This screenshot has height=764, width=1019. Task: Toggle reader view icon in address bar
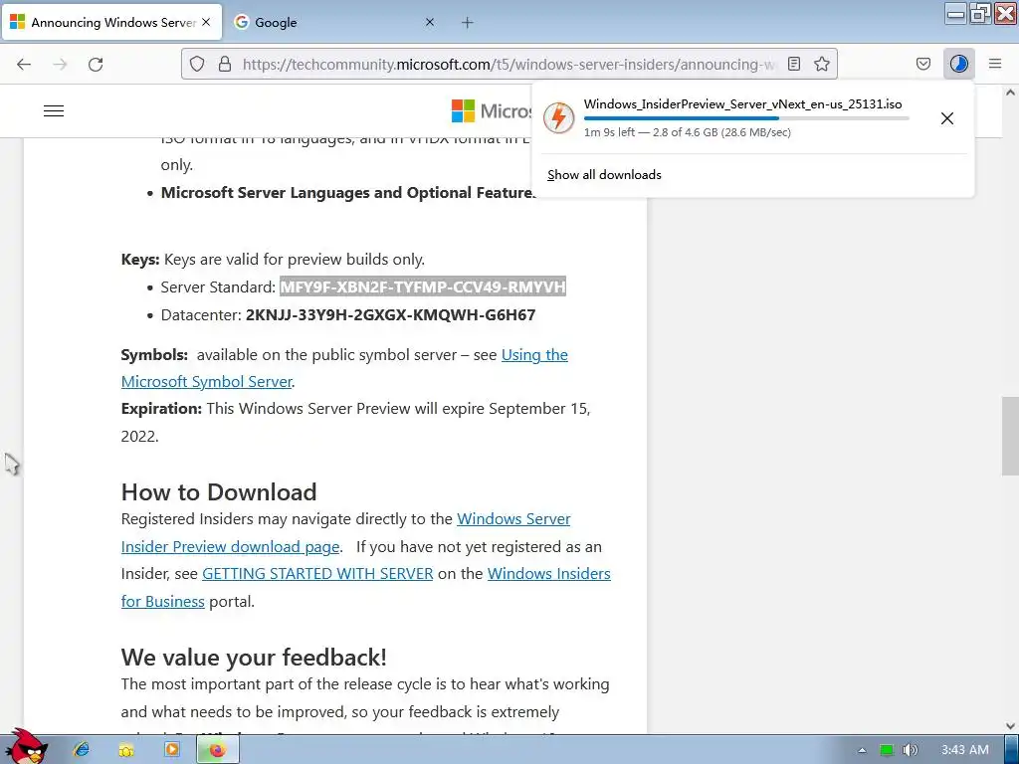(x=793, y=64)
